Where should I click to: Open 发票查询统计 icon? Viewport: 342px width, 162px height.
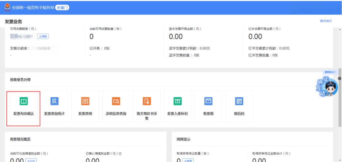54,101
